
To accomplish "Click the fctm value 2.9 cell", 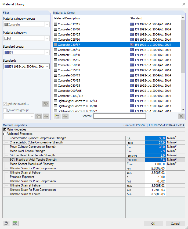I will pos(155,151).
